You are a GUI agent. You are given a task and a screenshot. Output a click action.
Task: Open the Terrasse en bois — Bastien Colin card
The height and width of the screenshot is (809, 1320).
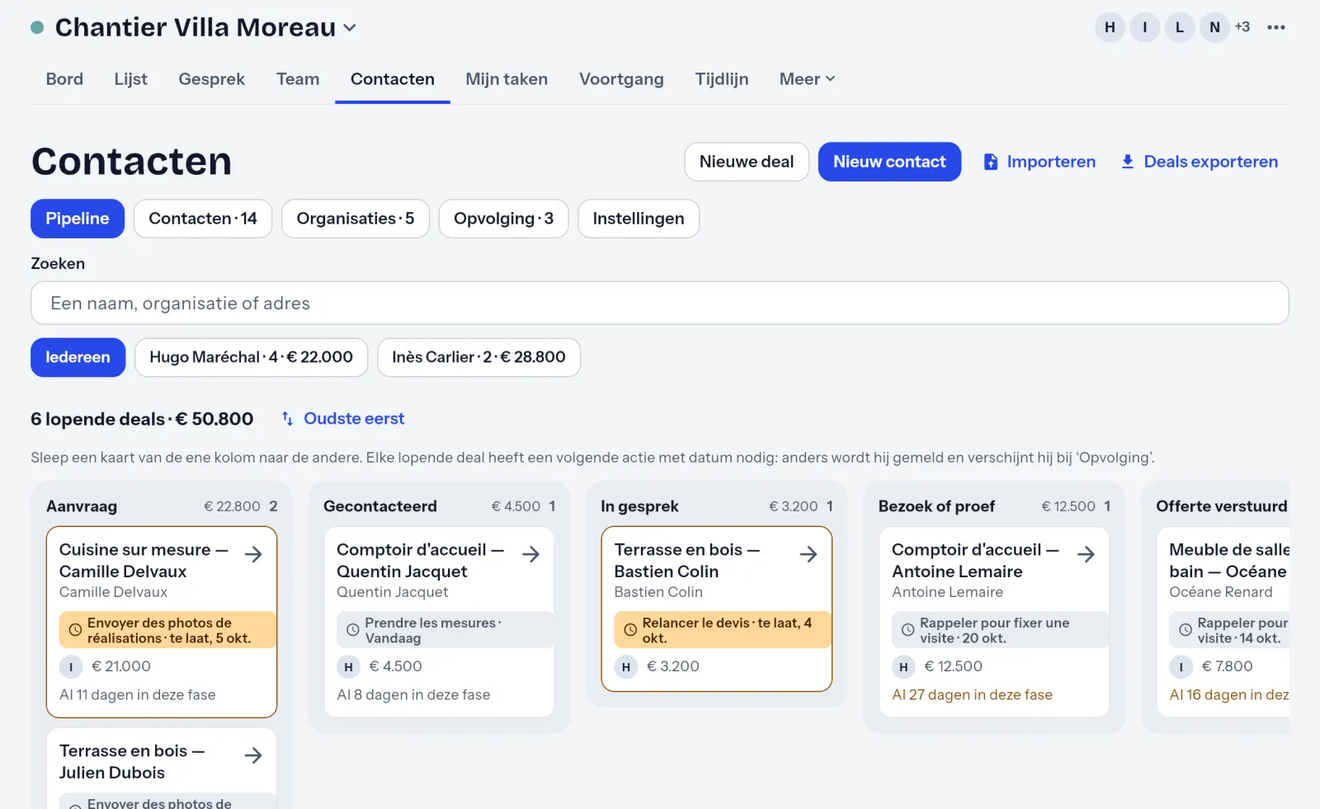717,609
